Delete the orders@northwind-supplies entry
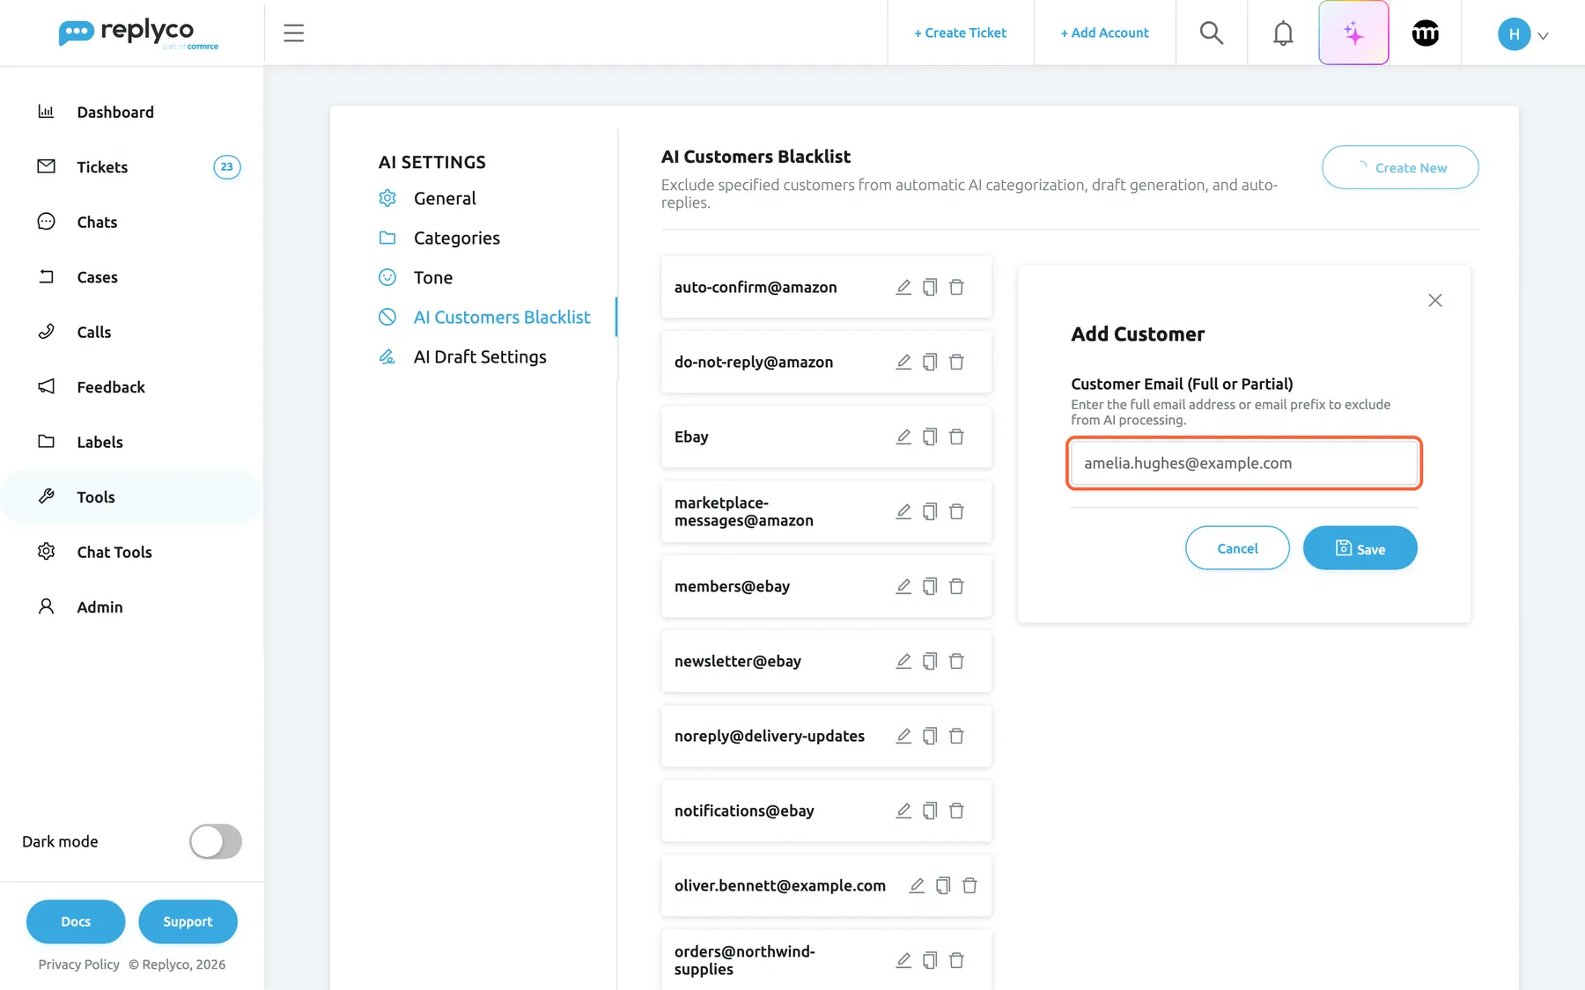This screenshot has width=1585, height=990. [x=956, y=960]
